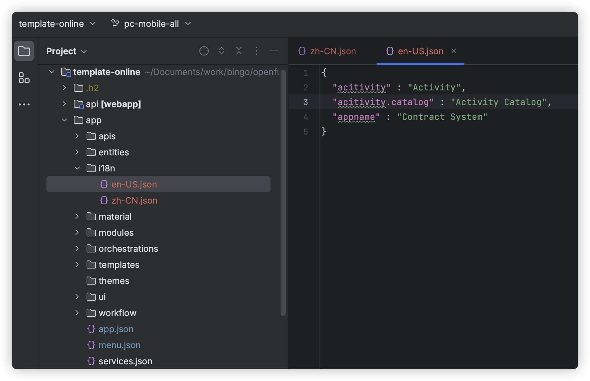Image resolution: width=590 pixels, height=381 pixels.
Task: Open the Project view mode dropdown
Action: [x=66, y=51]
